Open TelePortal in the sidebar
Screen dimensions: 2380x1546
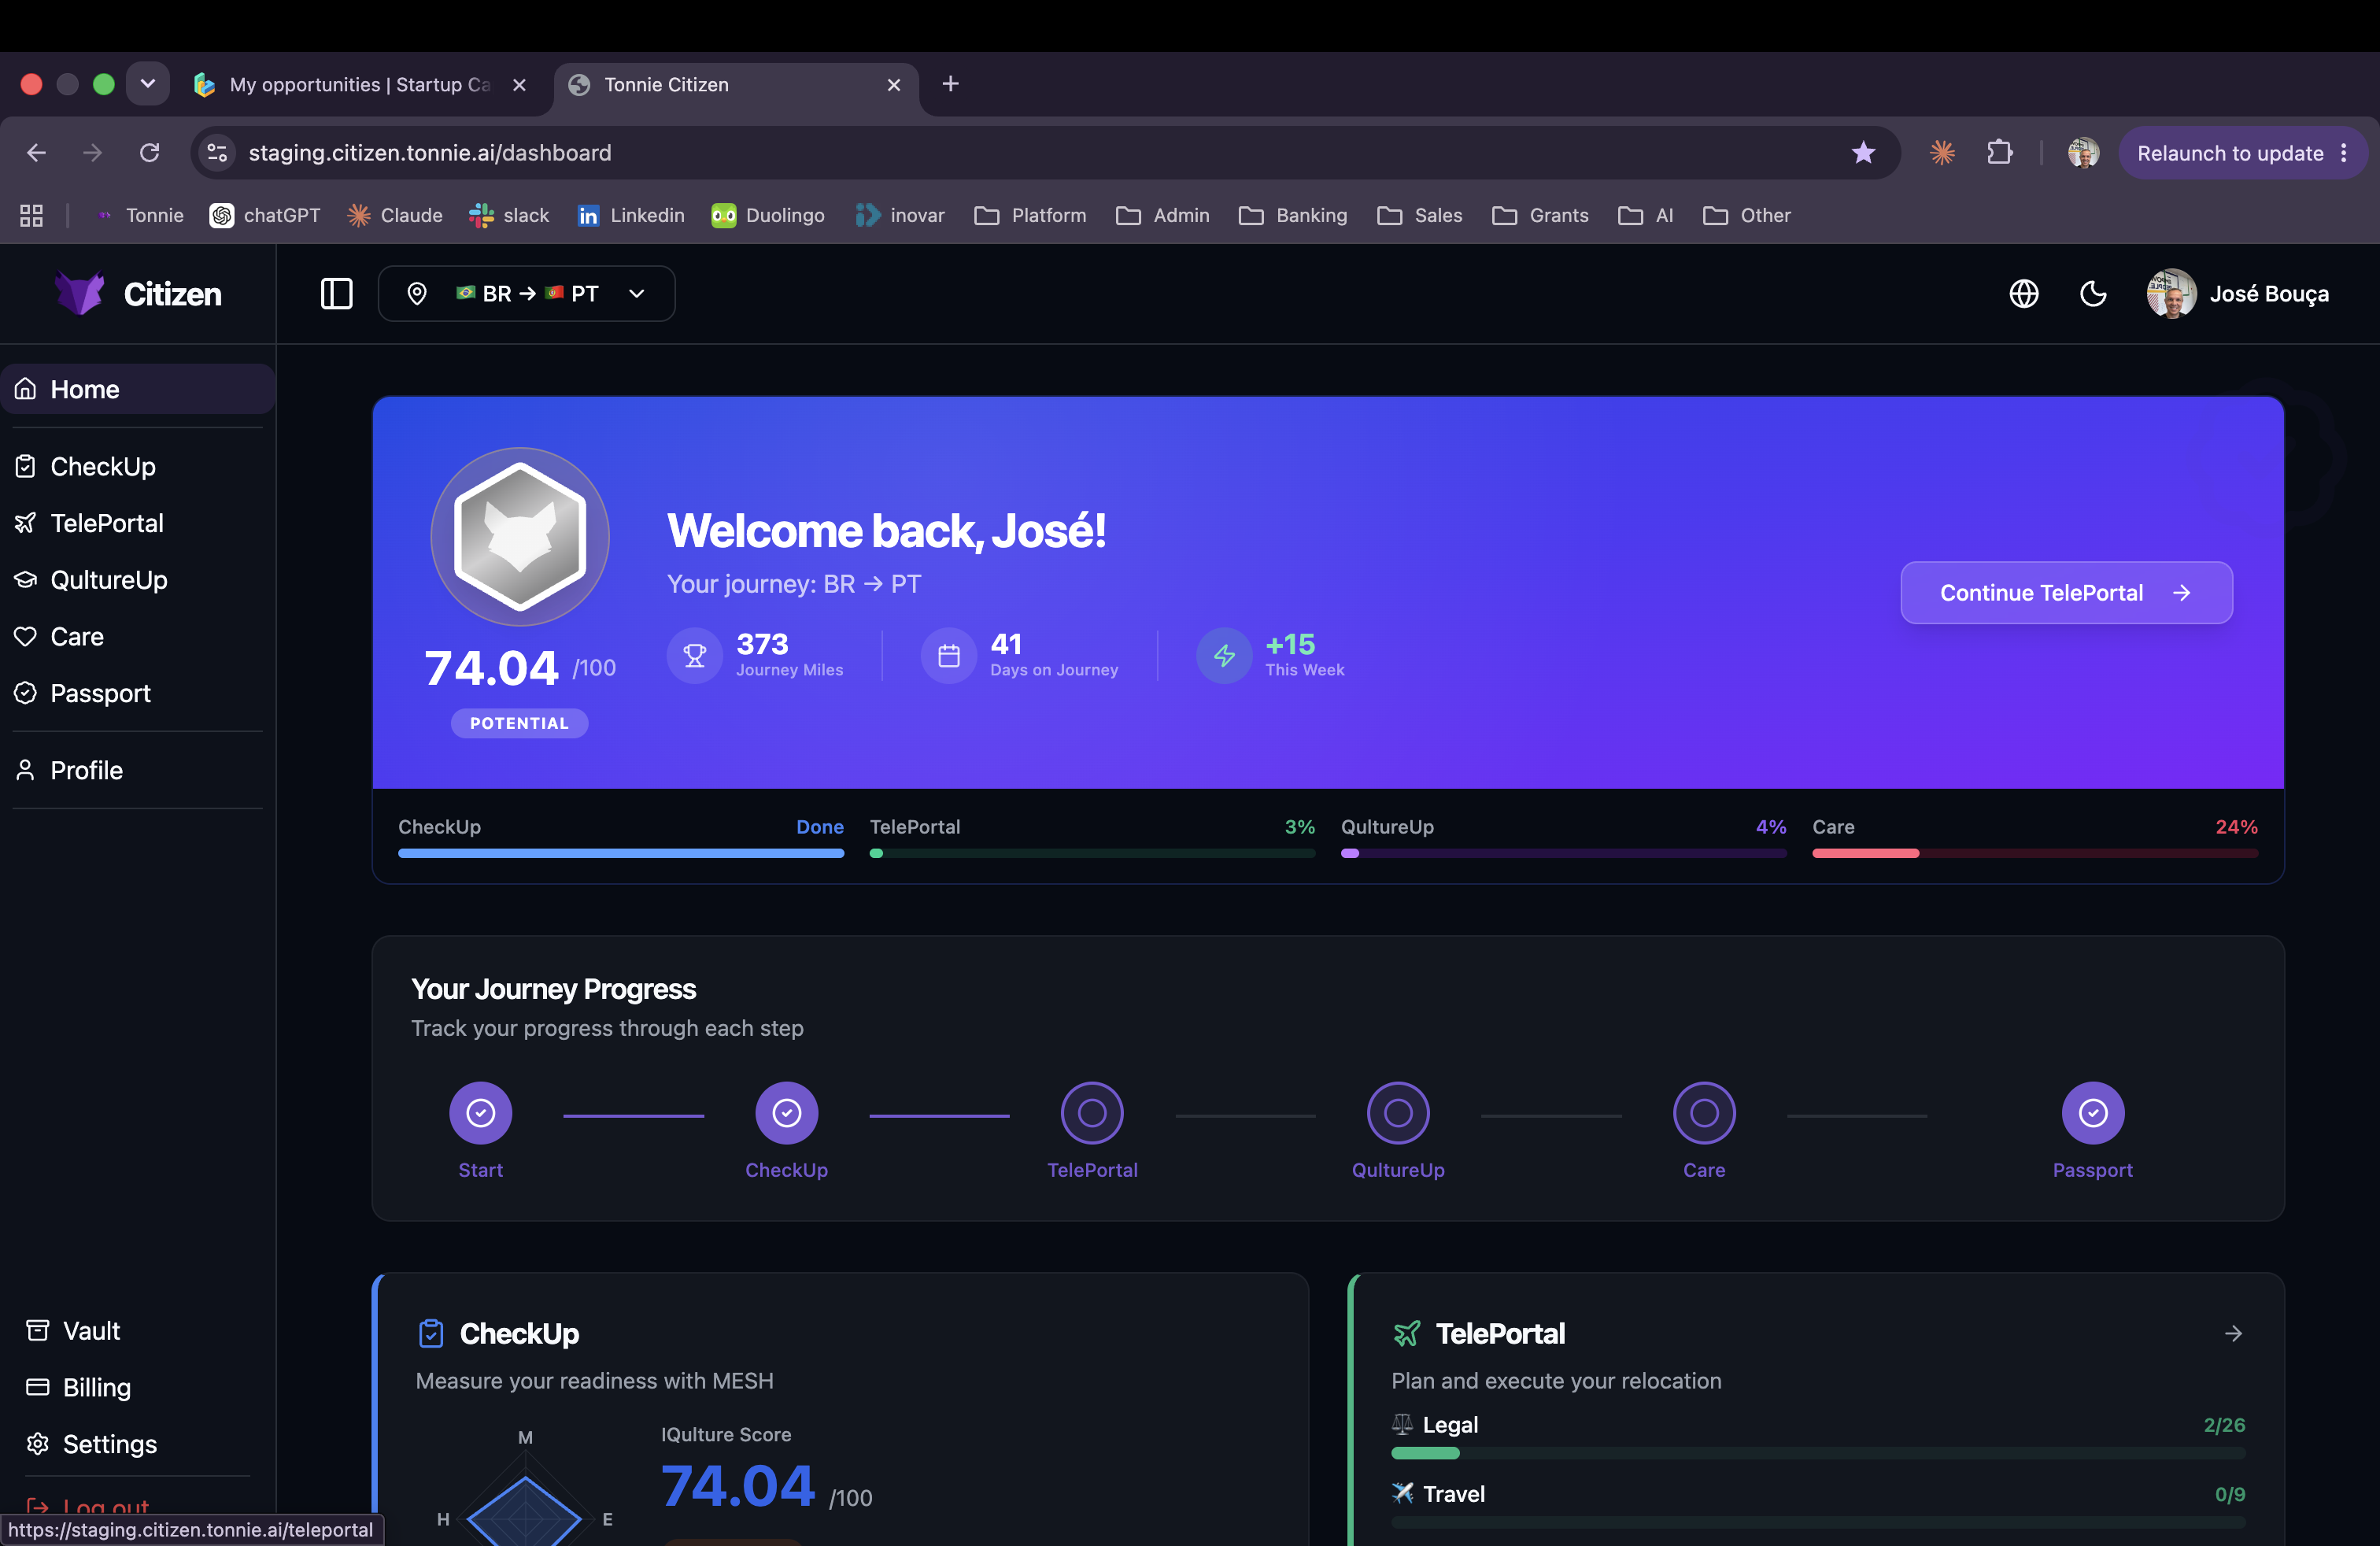click(138, 523)
